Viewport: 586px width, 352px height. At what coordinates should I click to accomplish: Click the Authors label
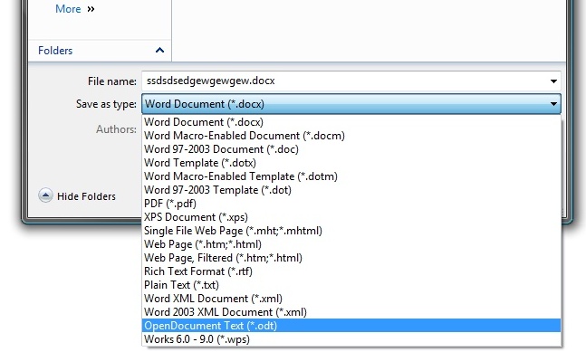click(116, 129)
